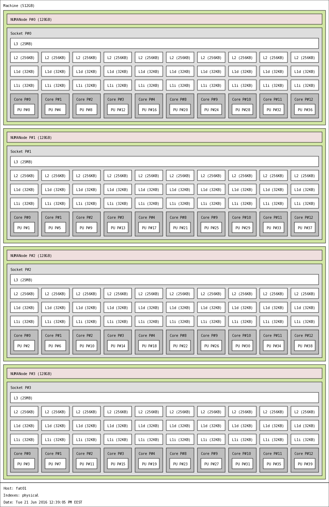Viewport: 329px width, 507px height.
Task: Select the L3 (25MB) cache in Socket P#2
Action: click(164, 280)
